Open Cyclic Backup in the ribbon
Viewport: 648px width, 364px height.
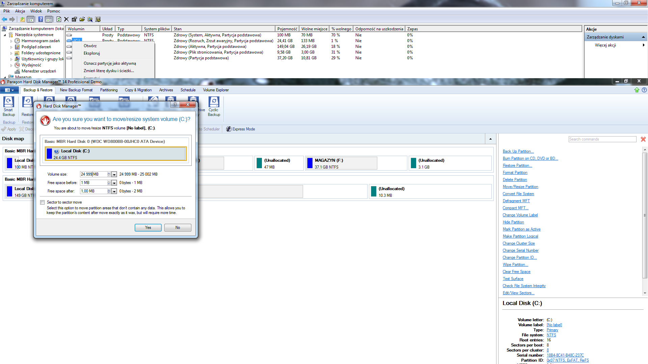point(214,107)
